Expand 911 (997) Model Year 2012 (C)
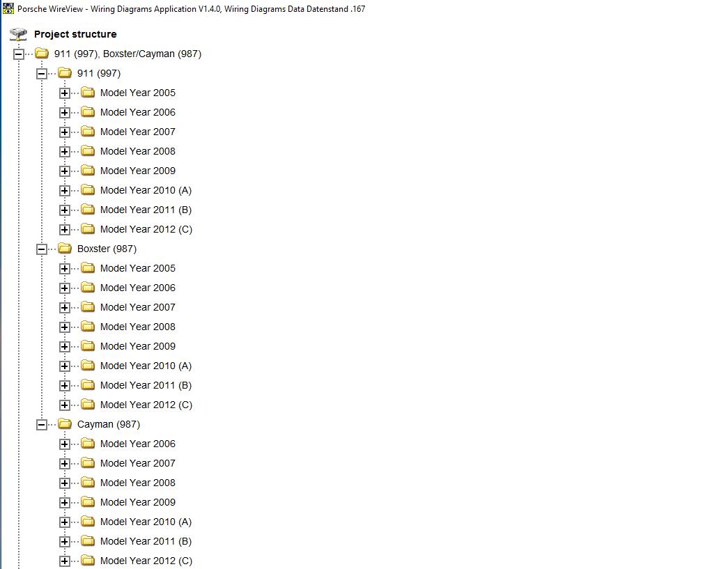Image resolution: width=712 pixels, height=569 pixels. pos(65,230)
